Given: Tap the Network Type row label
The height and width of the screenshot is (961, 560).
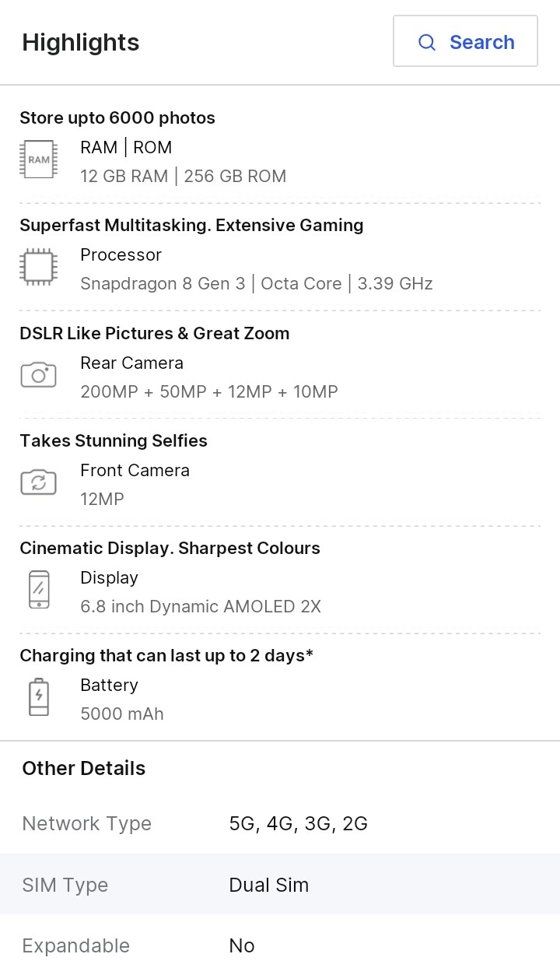Looking at the screenshot, I should [x=87, y=823].
